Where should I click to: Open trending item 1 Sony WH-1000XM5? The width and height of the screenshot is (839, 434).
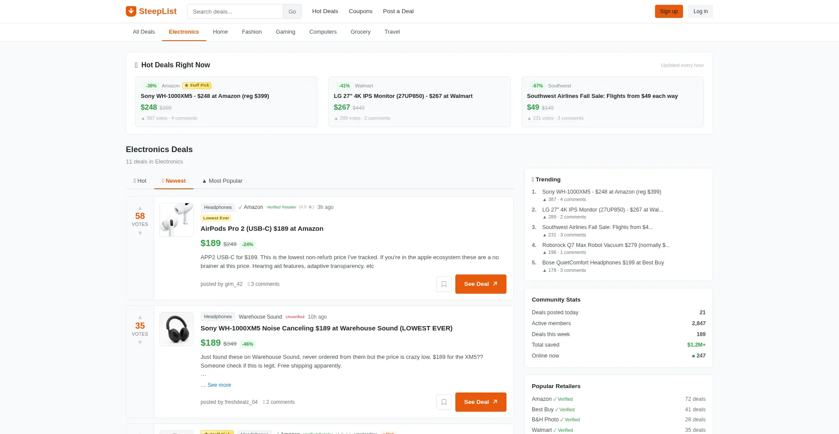pyautogui.click(x=601, y=192)
